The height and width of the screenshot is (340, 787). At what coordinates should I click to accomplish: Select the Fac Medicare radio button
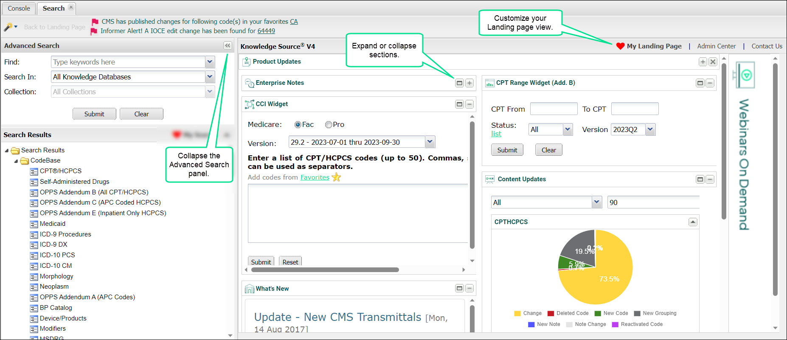pyautogui.click(x=298, y=125)
